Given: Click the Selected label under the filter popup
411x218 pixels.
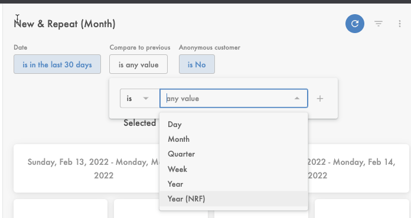Looking at the screenshot, I should 140,123.
